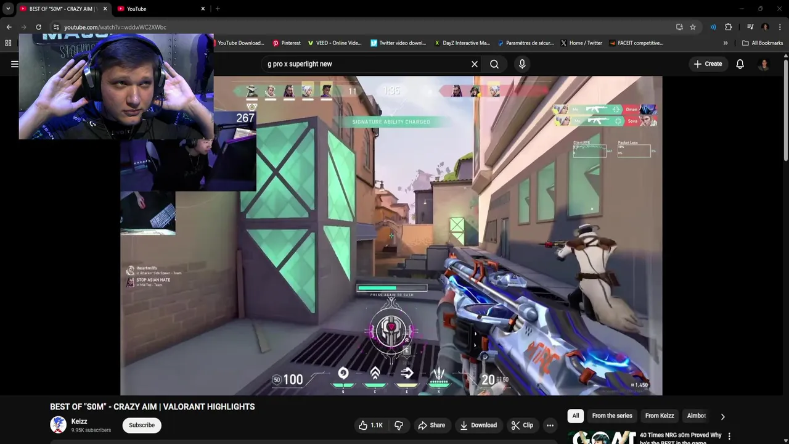Open the FACEIT competitive bookmark
Screen dimensions: 789x444
[636, 43]
